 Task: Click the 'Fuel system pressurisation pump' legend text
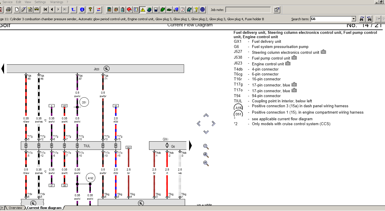tap(280, 47)
